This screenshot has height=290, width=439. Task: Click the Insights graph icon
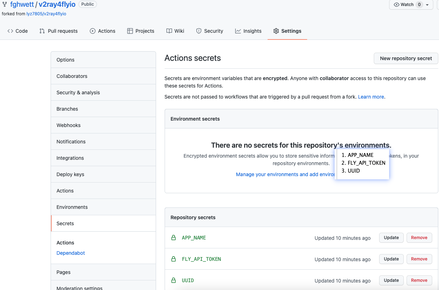coord(238,31)
